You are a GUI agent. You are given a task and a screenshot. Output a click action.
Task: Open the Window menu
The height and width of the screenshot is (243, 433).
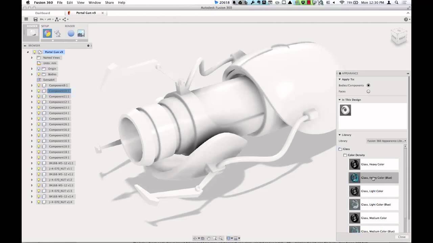tap(95, 2)
